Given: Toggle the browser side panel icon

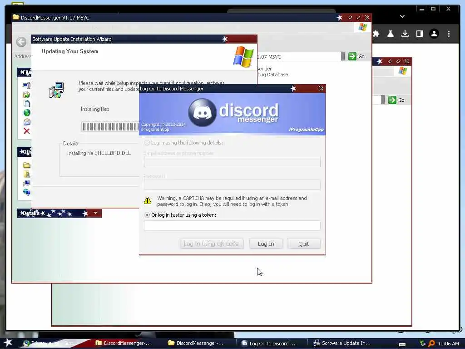Looking at the screenshot, I should click(419, 34).
